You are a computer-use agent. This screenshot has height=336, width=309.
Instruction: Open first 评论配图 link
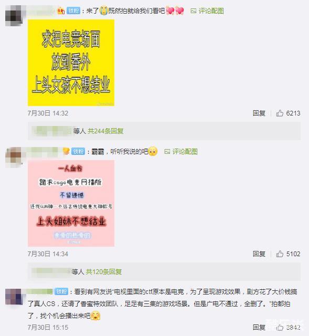(211, 11)
